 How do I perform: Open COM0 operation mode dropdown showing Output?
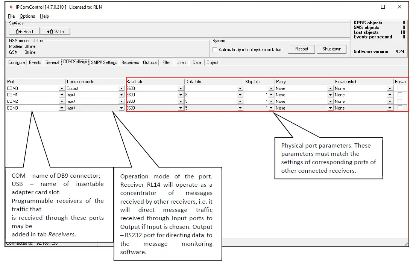click(121, 88)
